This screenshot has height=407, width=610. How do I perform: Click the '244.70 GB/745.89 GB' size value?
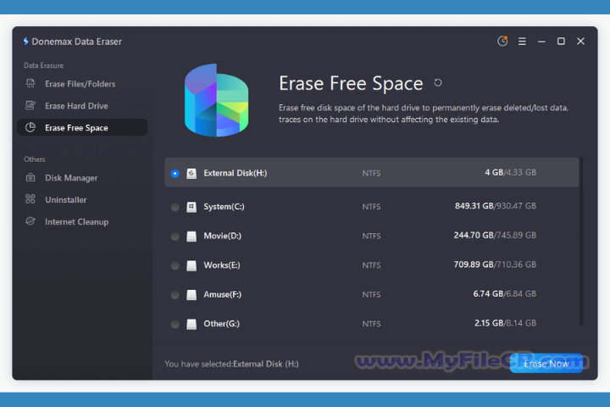click(x=495, y=235)
